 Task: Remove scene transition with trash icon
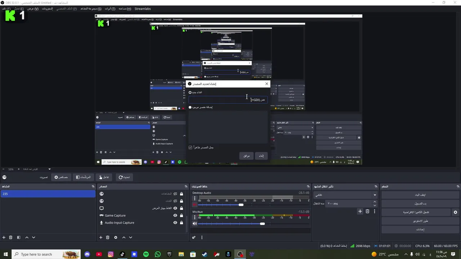(x=367, y=212)
